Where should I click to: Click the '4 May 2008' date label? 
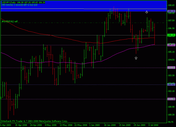click(51, 125)
